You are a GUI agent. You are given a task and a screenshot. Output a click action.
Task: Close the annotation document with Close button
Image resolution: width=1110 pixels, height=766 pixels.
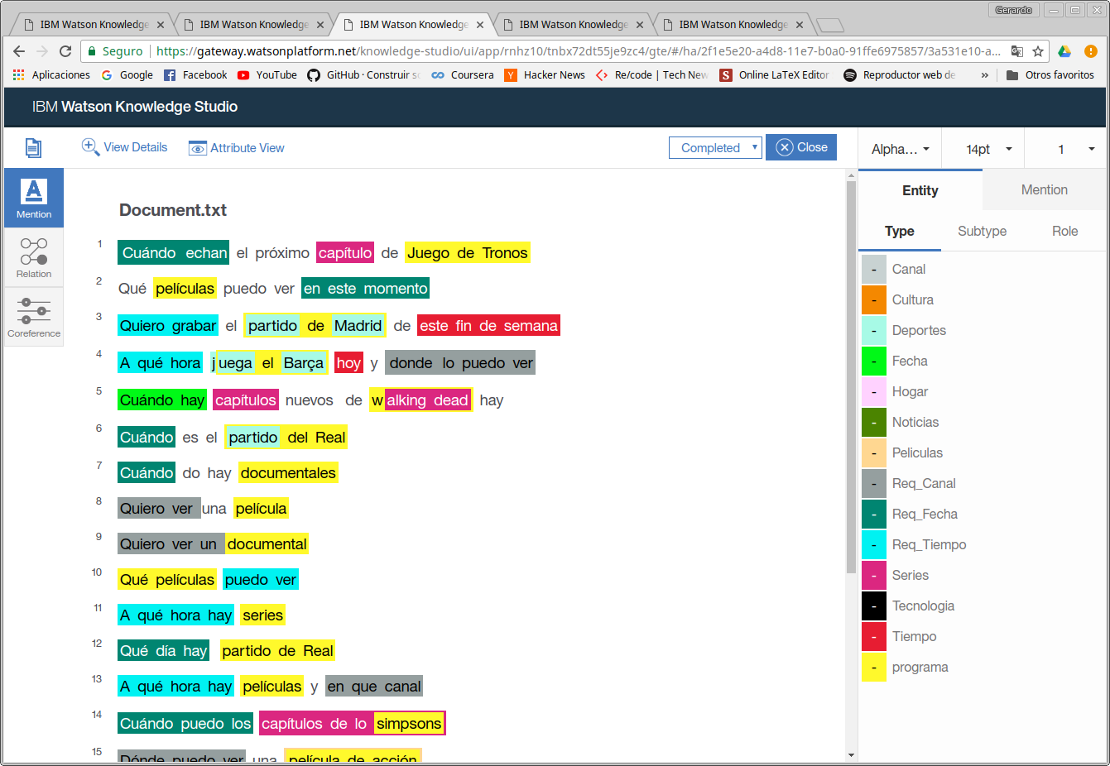pyautogui.click(x=801, y=147)
